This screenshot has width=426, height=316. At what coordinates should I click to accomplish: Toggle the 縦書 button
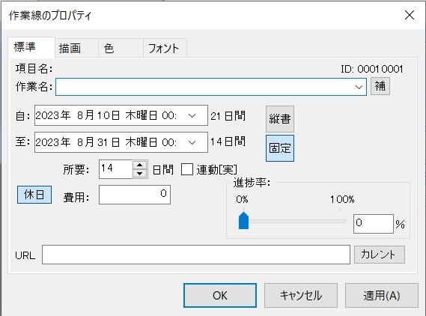pos(280,119)
